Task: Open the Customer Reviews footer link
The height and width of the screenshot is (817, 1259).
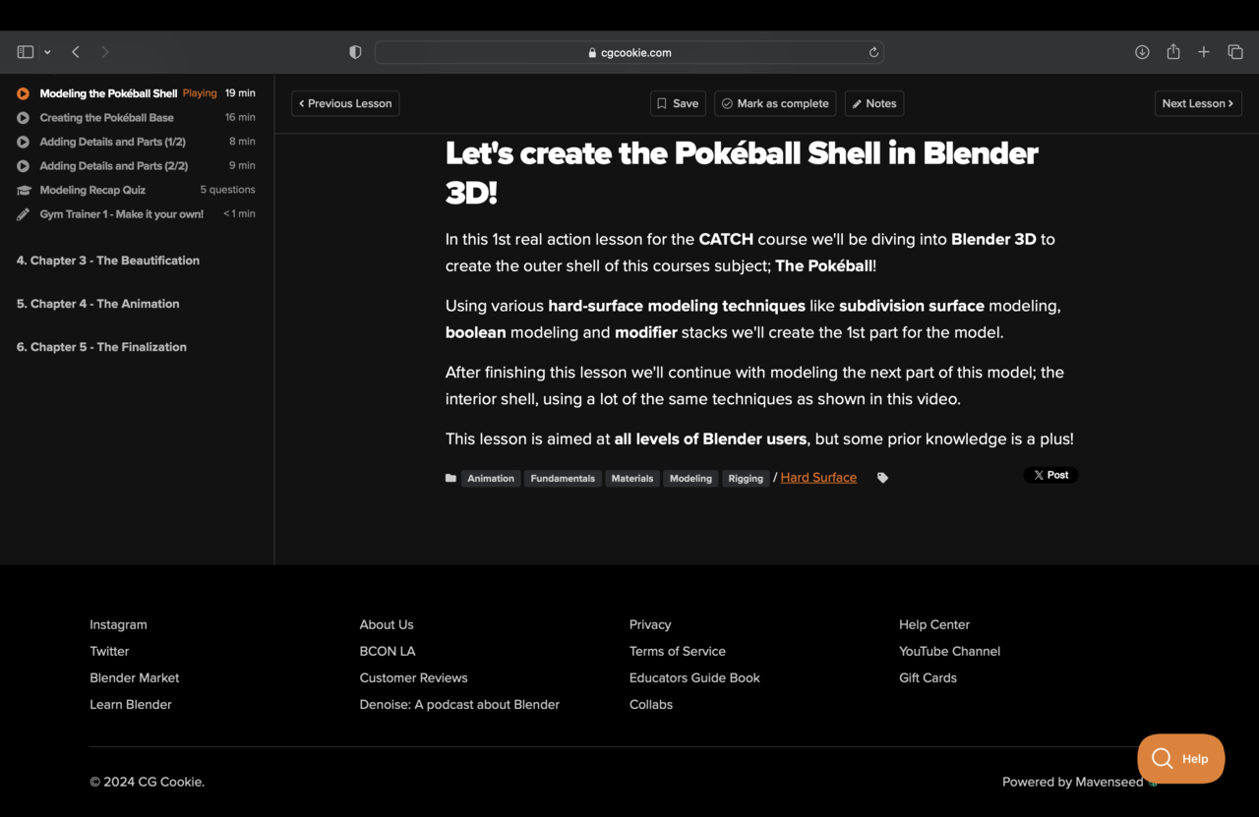Action: click(413, 677)
